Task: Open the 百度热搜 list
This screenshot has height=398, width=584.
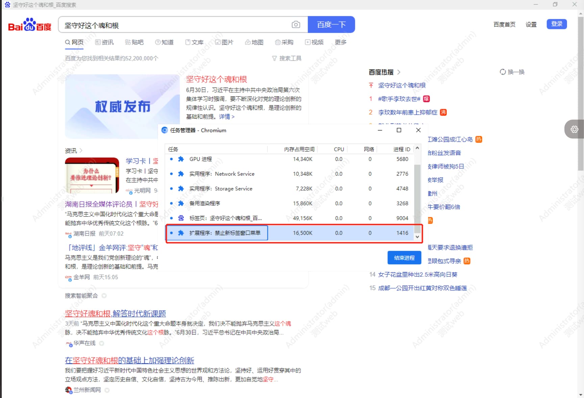Action: 381,72
